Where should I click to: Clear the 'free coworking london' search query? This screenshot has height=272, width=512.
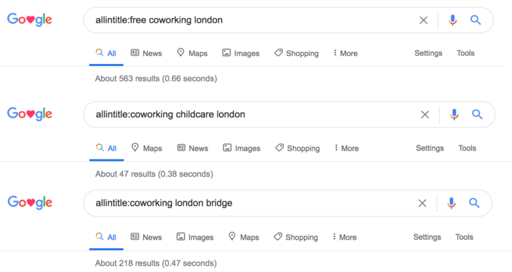pyautogui.click(x=423, y=20)
